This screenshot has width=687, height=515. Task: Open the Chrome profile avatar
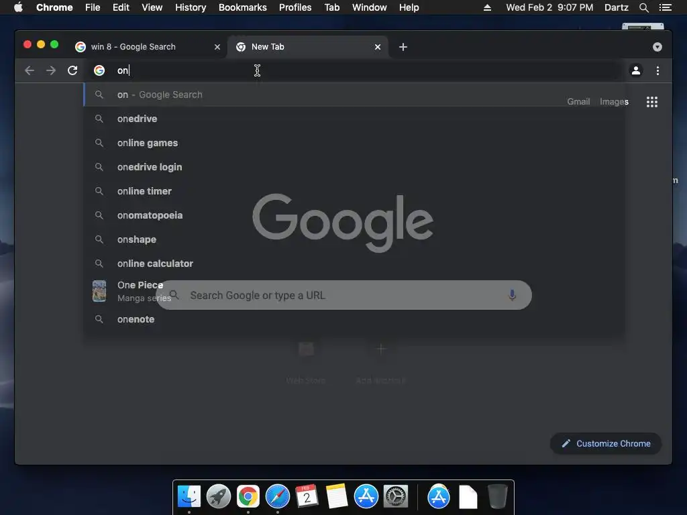click(636, 70)
